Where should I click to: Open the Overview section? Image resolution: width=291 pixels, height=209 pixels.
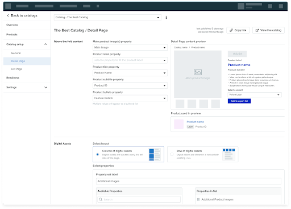(27, 25)
